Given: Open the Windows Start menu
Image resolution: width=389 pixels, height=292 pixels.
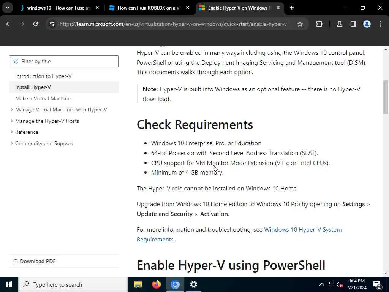Looking at the screenshot, I should (9, 284).
